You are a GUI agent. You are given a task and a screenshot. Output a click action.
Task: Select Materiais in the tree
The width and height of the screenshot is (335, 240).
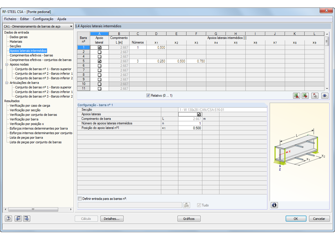click(x=16, y=42)
